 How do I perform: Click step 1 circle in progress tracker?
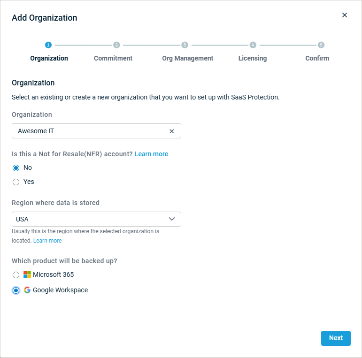(x=48, y=45)
